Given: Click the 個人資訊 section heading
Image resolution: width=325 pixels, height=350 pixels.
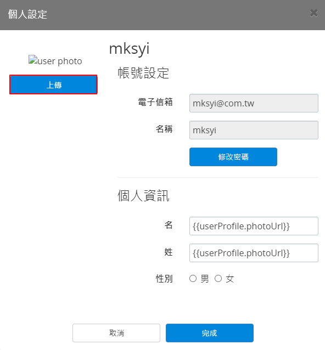Looking at the screenshot, I should 143,196.
